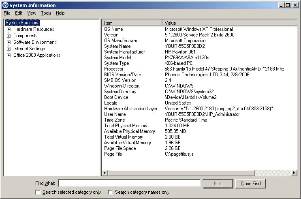
Task: Click the Close Find button
Action: [250, 184]
